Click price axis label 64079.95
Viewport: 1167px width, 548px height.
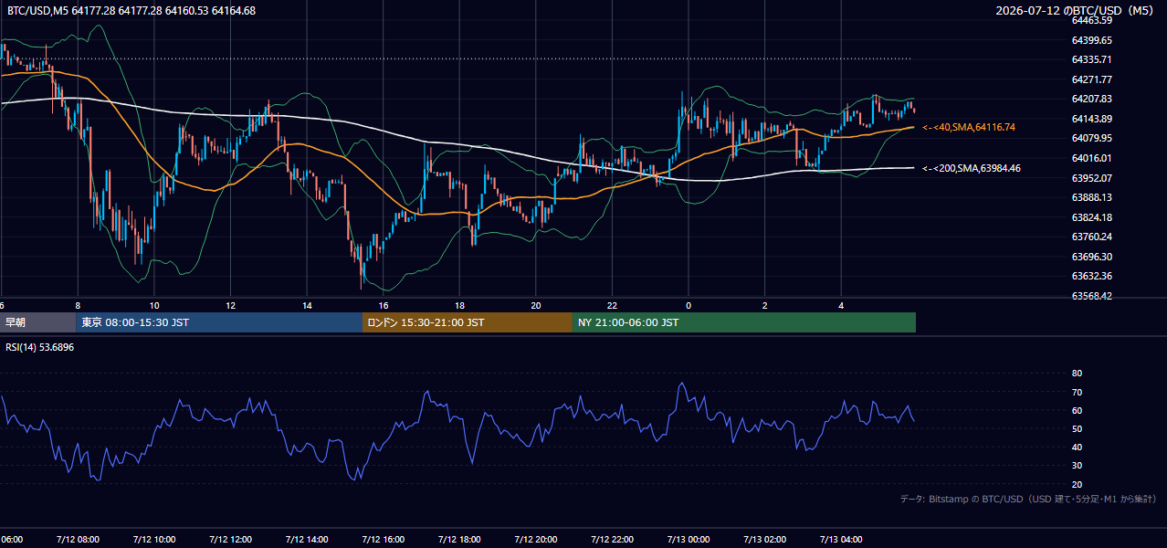[x=1091, y=138]
